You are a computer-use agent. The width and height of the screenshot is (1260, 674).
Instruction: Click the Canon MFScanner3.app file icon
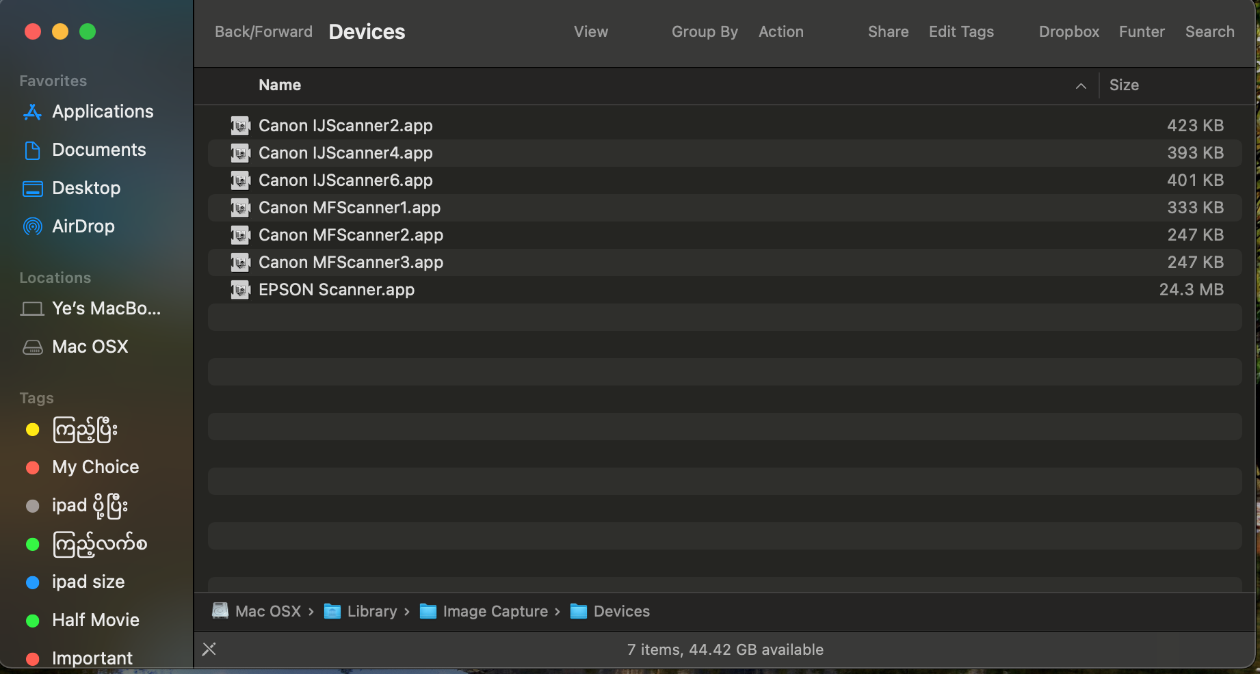(240, 262)
